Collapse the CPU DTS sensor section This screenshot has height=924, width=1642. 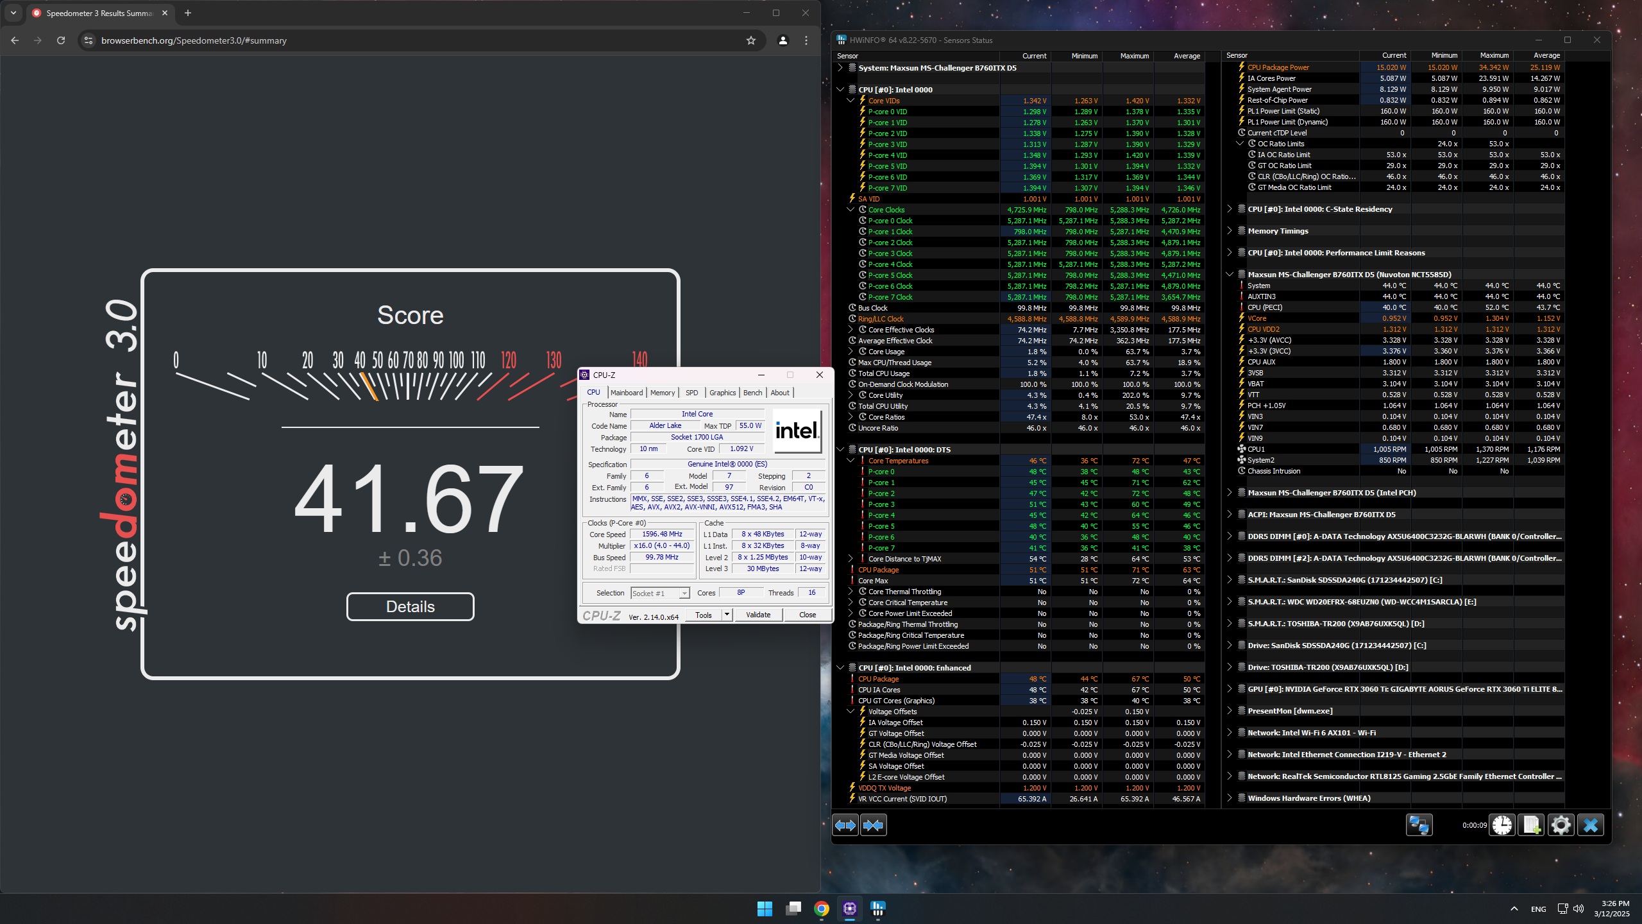840,450
